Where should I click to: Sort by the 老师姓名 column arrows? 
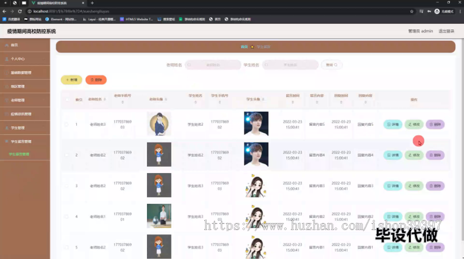tap(105, 99)
